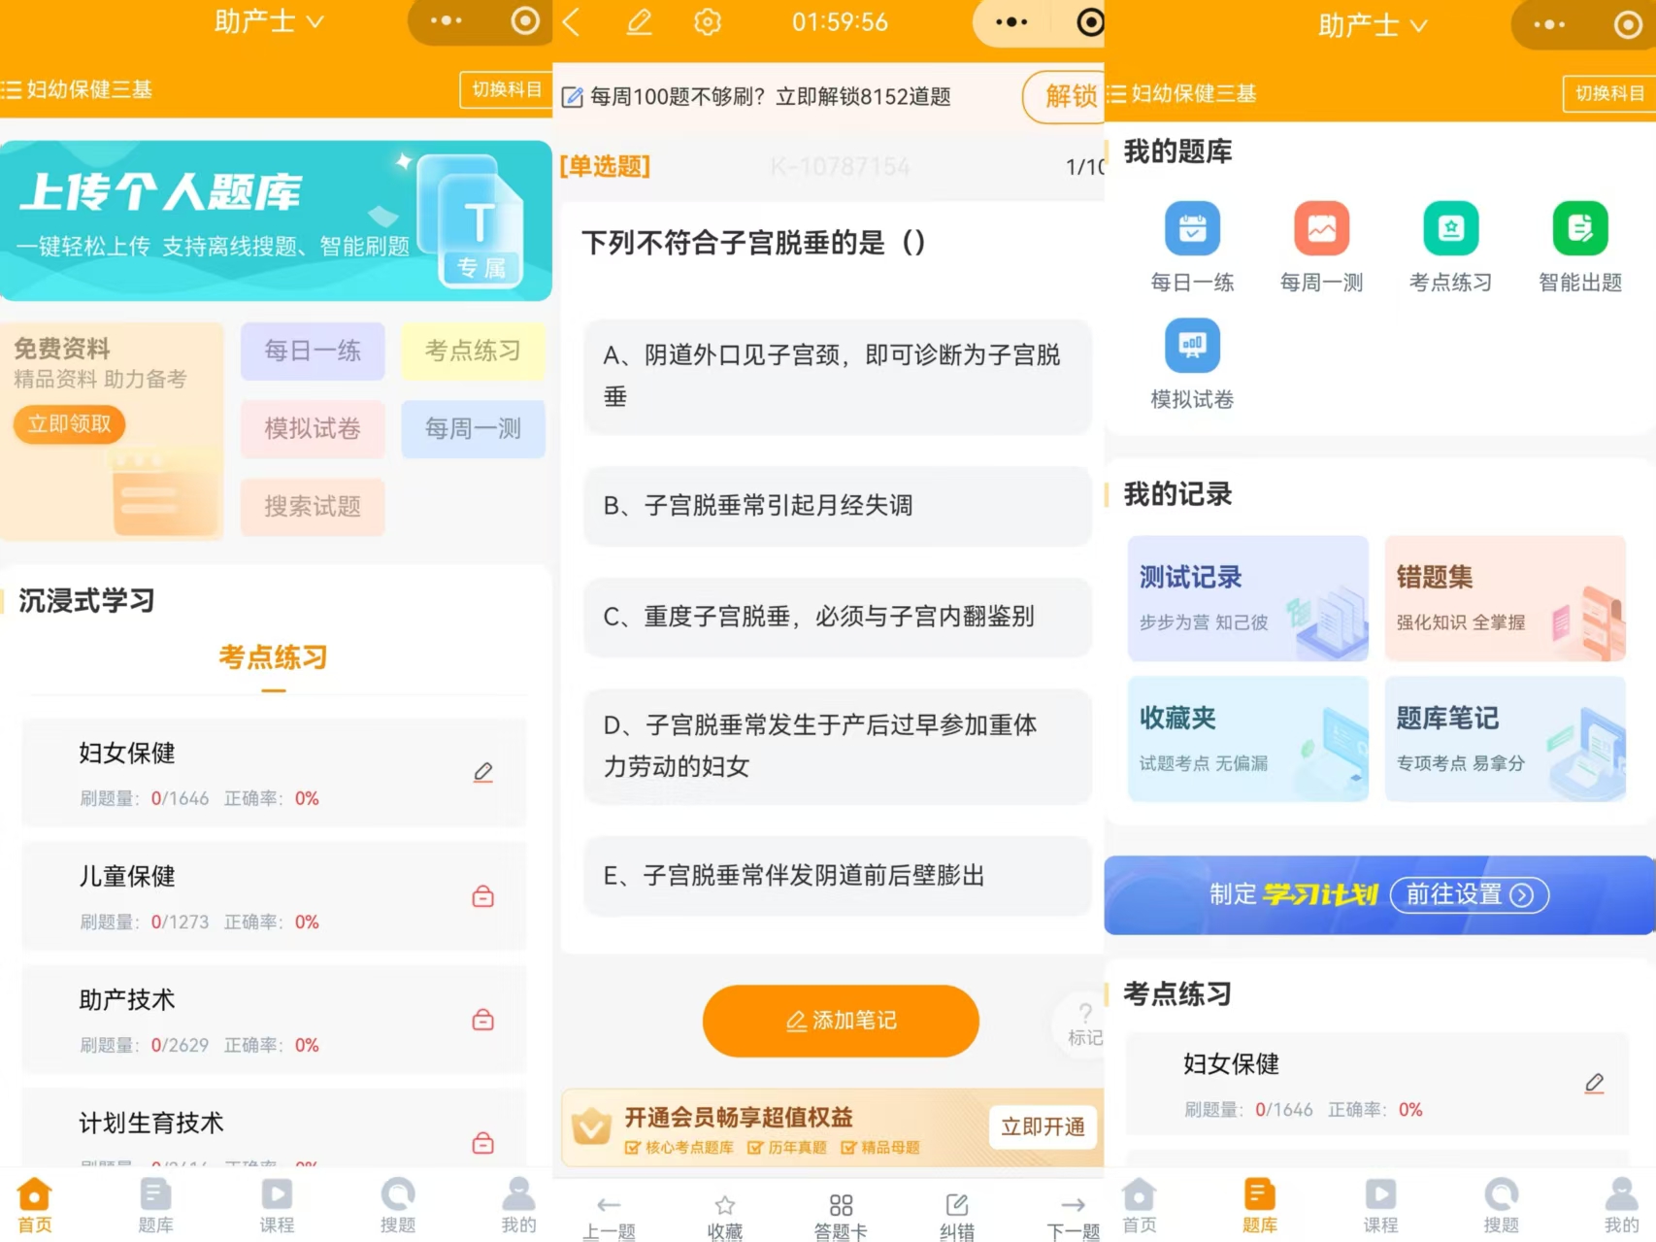The width and height of the screenshot is (1656, 1242).
Task: Tap the lock icon on 助产技术
Action: (x=482, y=1019)
